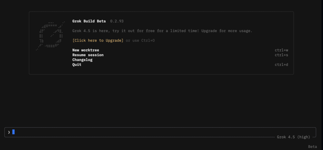The width and height of the screenshot is (323, 150).
Task: Click version number 0.2.93
Action: pyautogui.click(x=117, y=21)
